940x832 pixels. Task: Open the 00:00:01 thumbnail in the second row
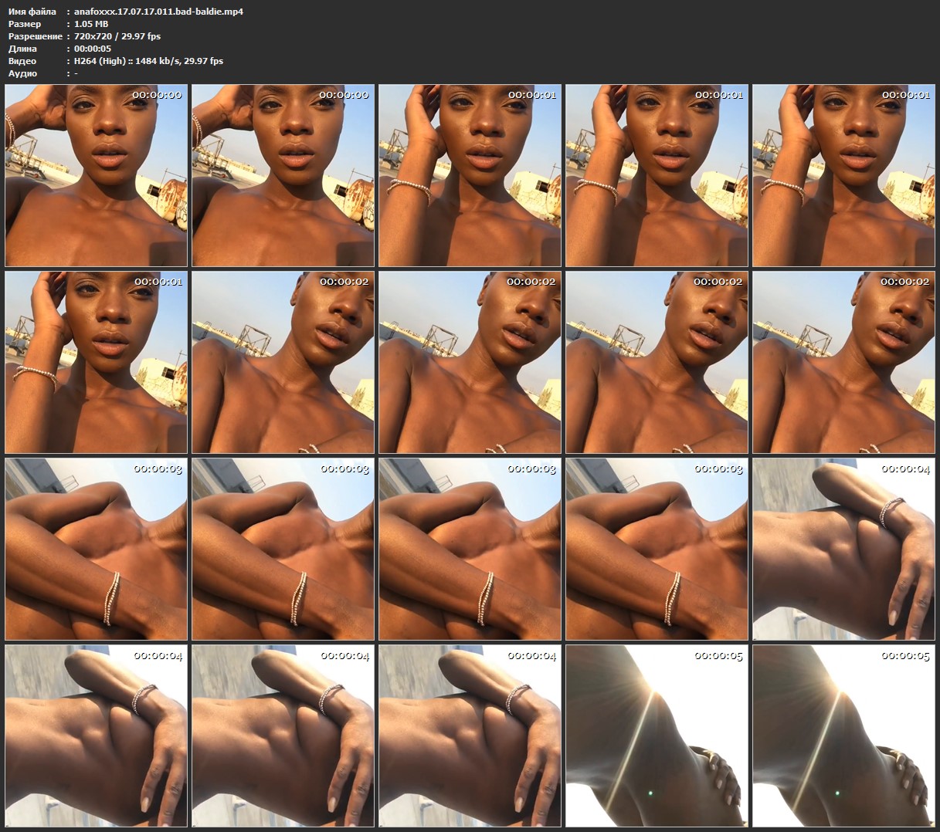[96, 362]
